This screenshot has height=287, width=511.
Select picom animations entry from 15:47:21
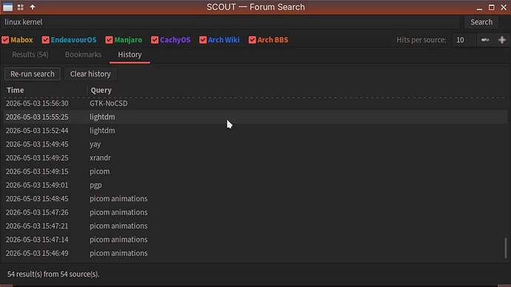(x=255, y=226)
